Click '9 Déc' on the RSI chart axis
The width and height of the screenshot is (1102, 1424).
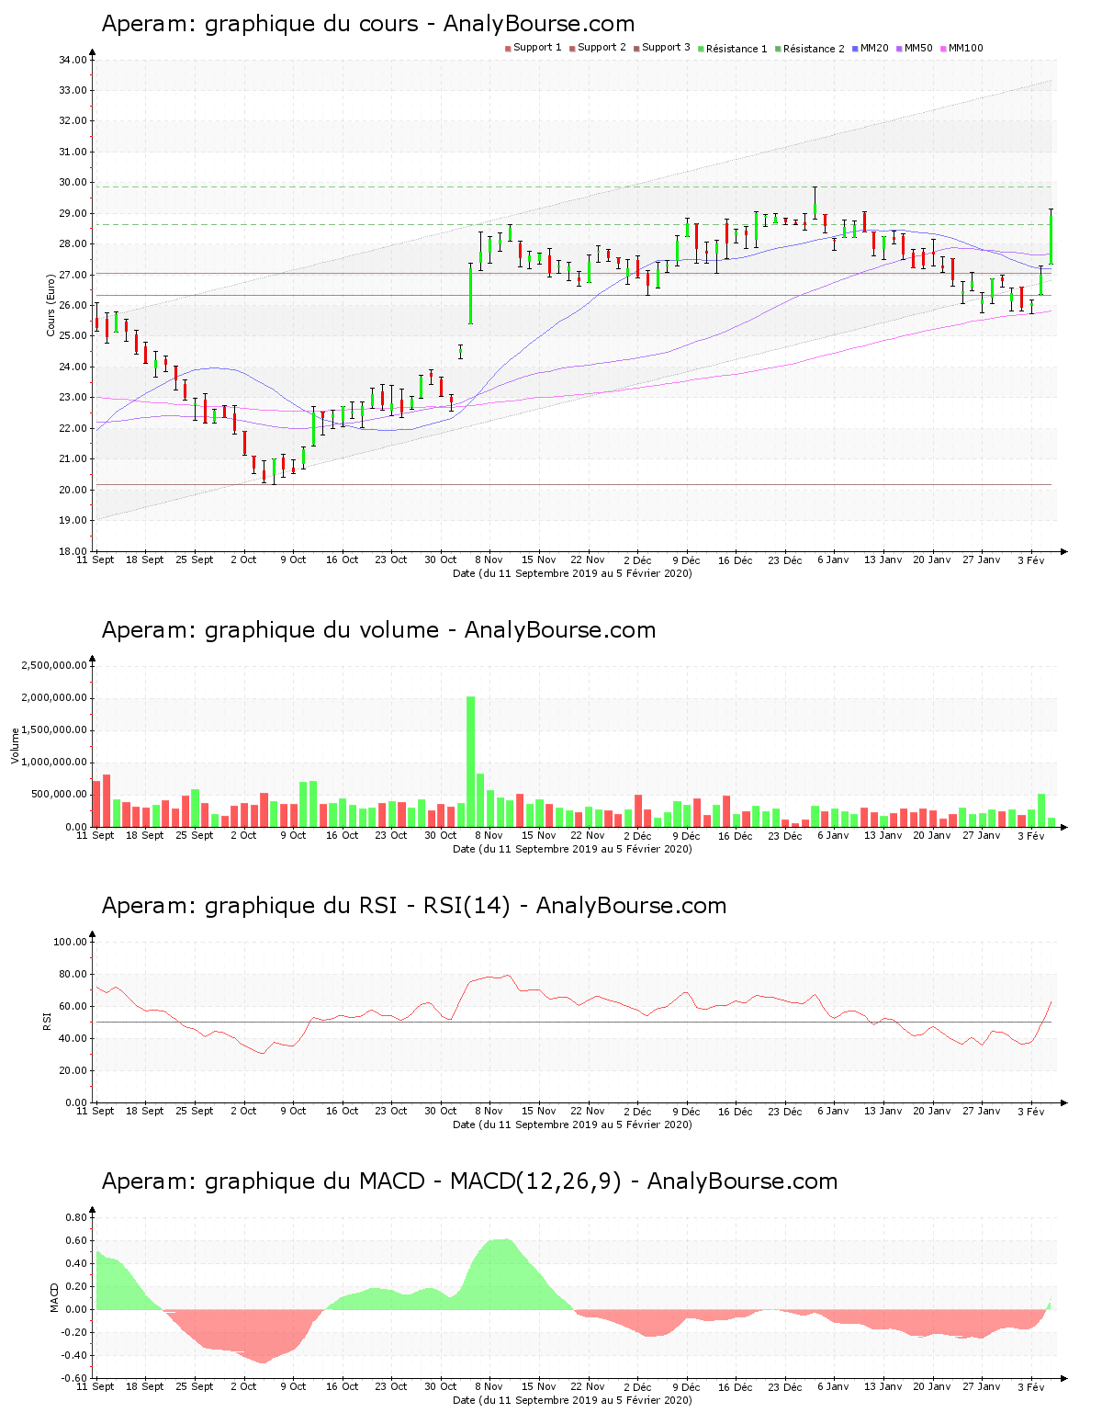click(x=685, y=1111)
